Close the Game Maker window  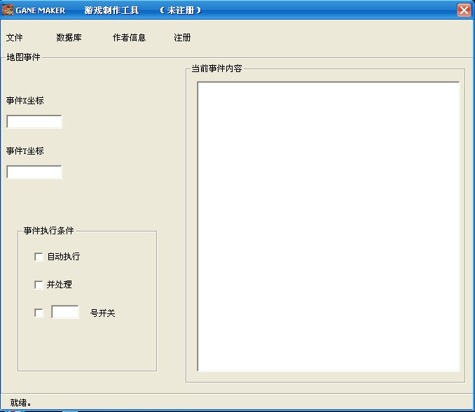point(464,10)
